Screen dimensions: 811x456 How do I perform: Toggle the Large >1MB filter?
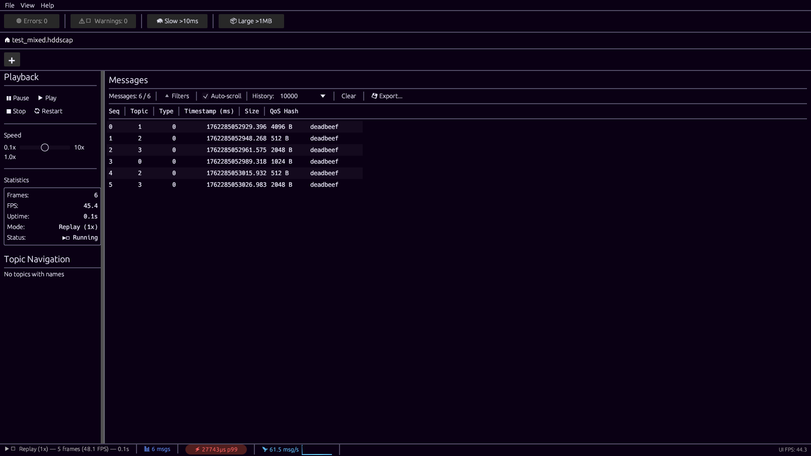click(251, 21)
